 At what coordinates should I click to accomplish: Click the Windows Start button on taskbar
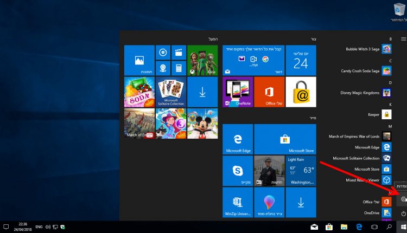coord(402,227)
